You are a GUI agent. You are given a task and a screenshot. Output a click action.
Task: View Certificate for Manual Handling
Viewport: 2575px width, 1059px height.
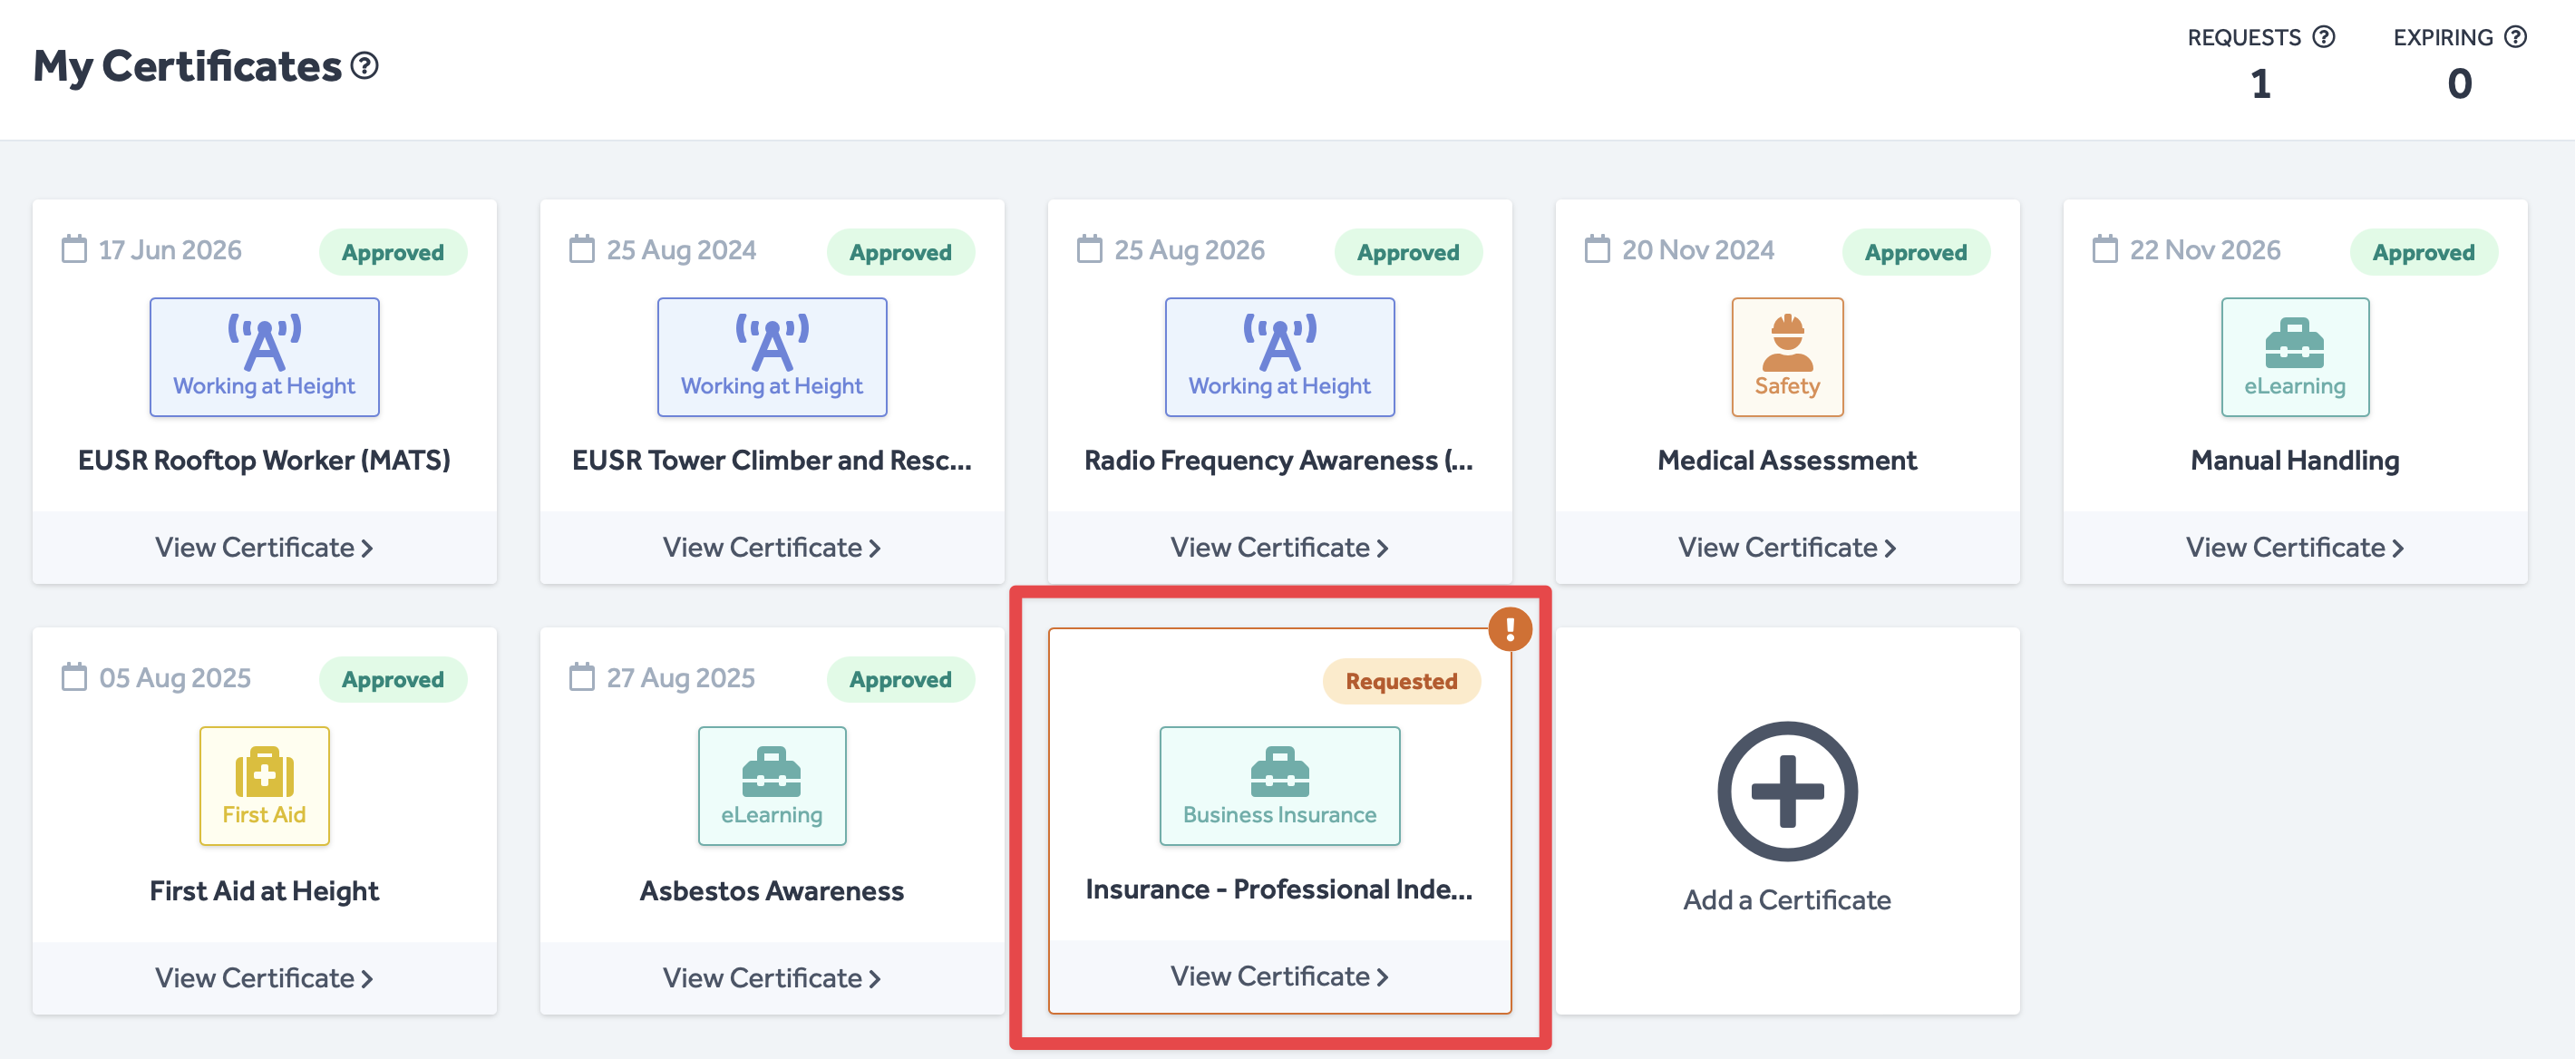click(2294, 547)
